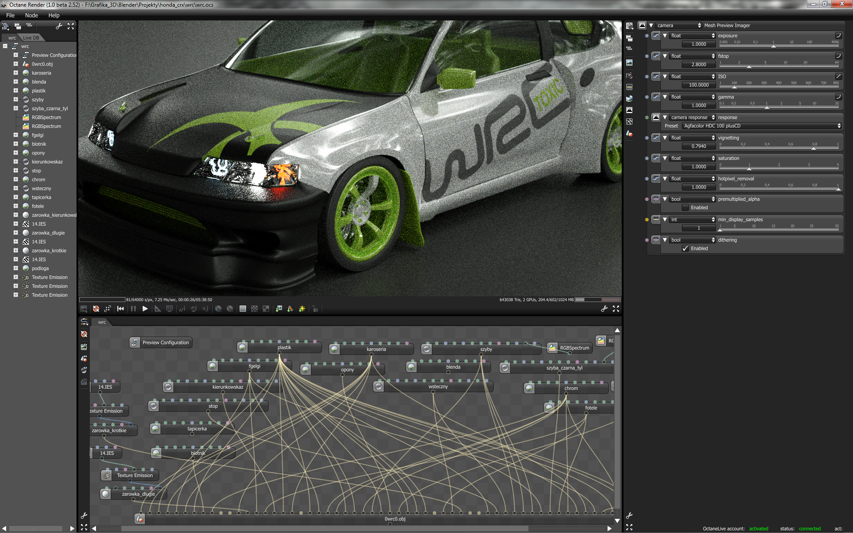This screenshot has height=533, width=853.
Task: Click the sun environment import icon
Action: 302,309
